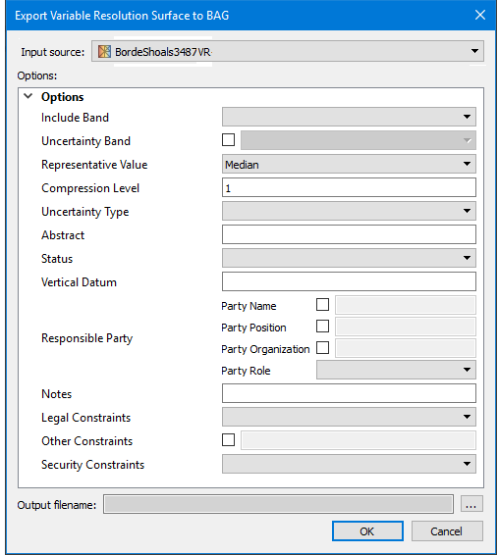The height and width of the screenshot is (555, 498).
Task: Tick the Party Position checkbox
Action: (322, 326)
